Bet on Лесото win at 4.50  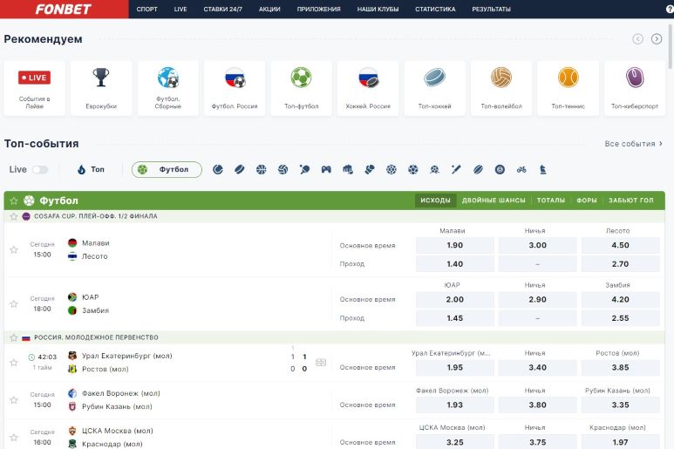[x=620, y=245]
